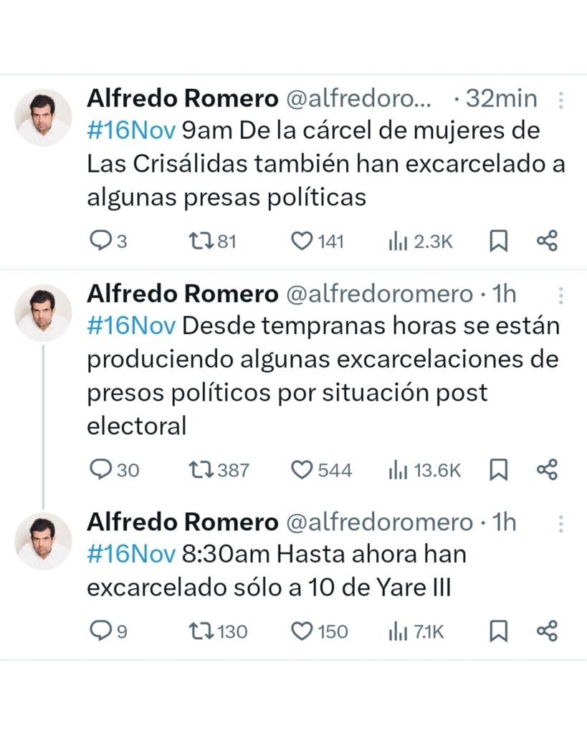View the 7.1K views count on the Yare III tweet

[x=416, y=631]
